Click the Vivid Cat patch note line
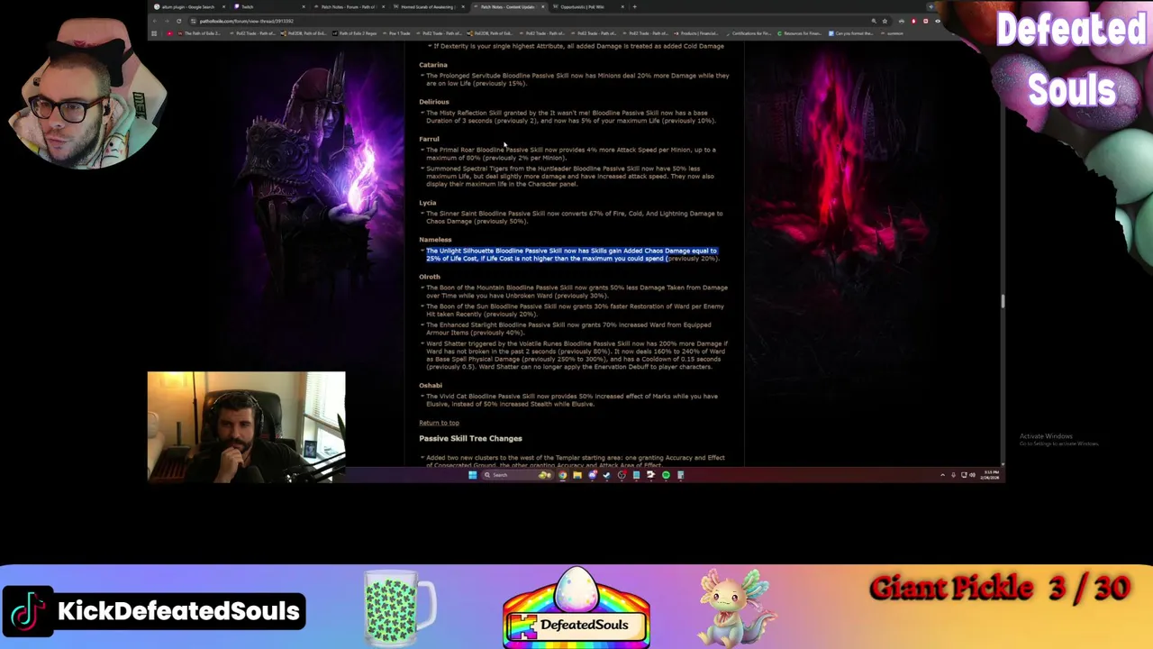1153x649 pixels. coord(570,400)
